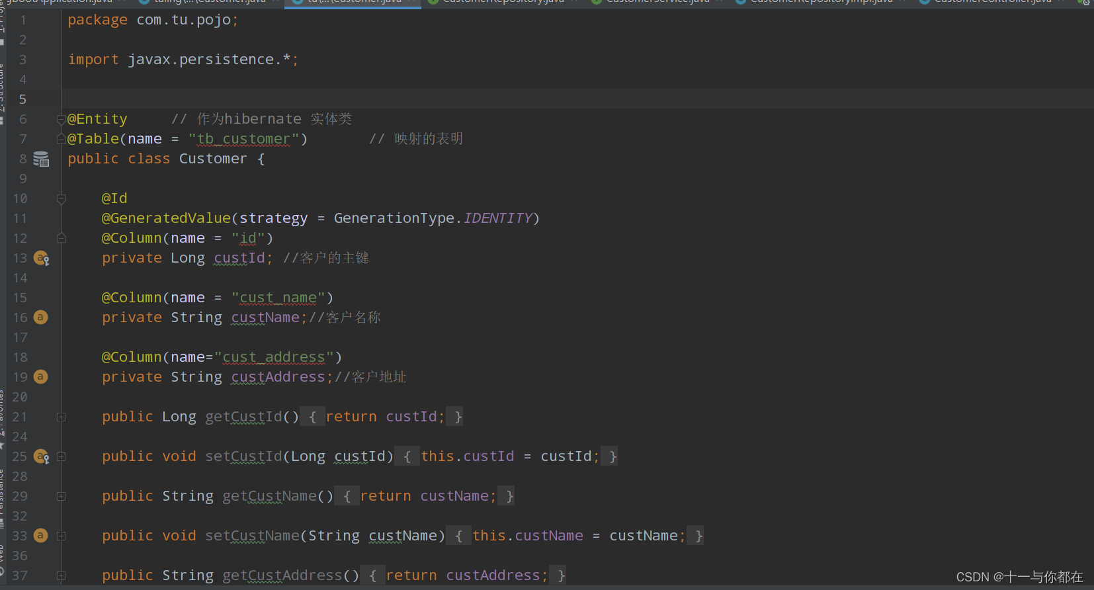Screen dimensions: 1094x590
Task: Click the 'custId' field declaration on line 13
Action: 239,258
